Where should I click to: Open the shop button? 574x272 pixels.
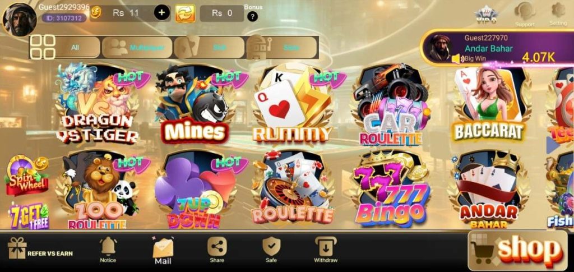point(517,251)
